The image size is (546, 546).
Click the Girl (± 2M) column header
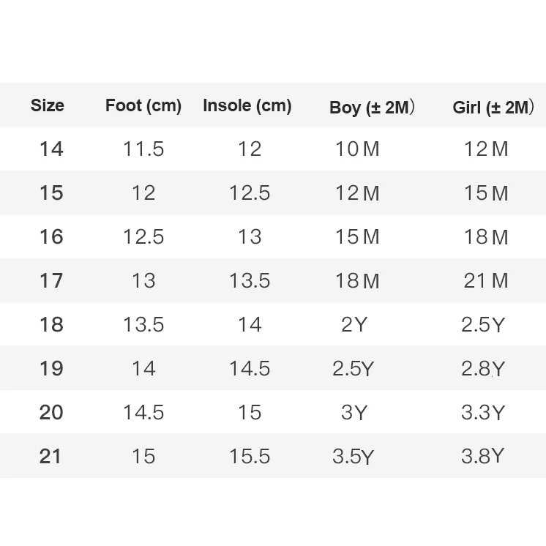click(493, 108)
